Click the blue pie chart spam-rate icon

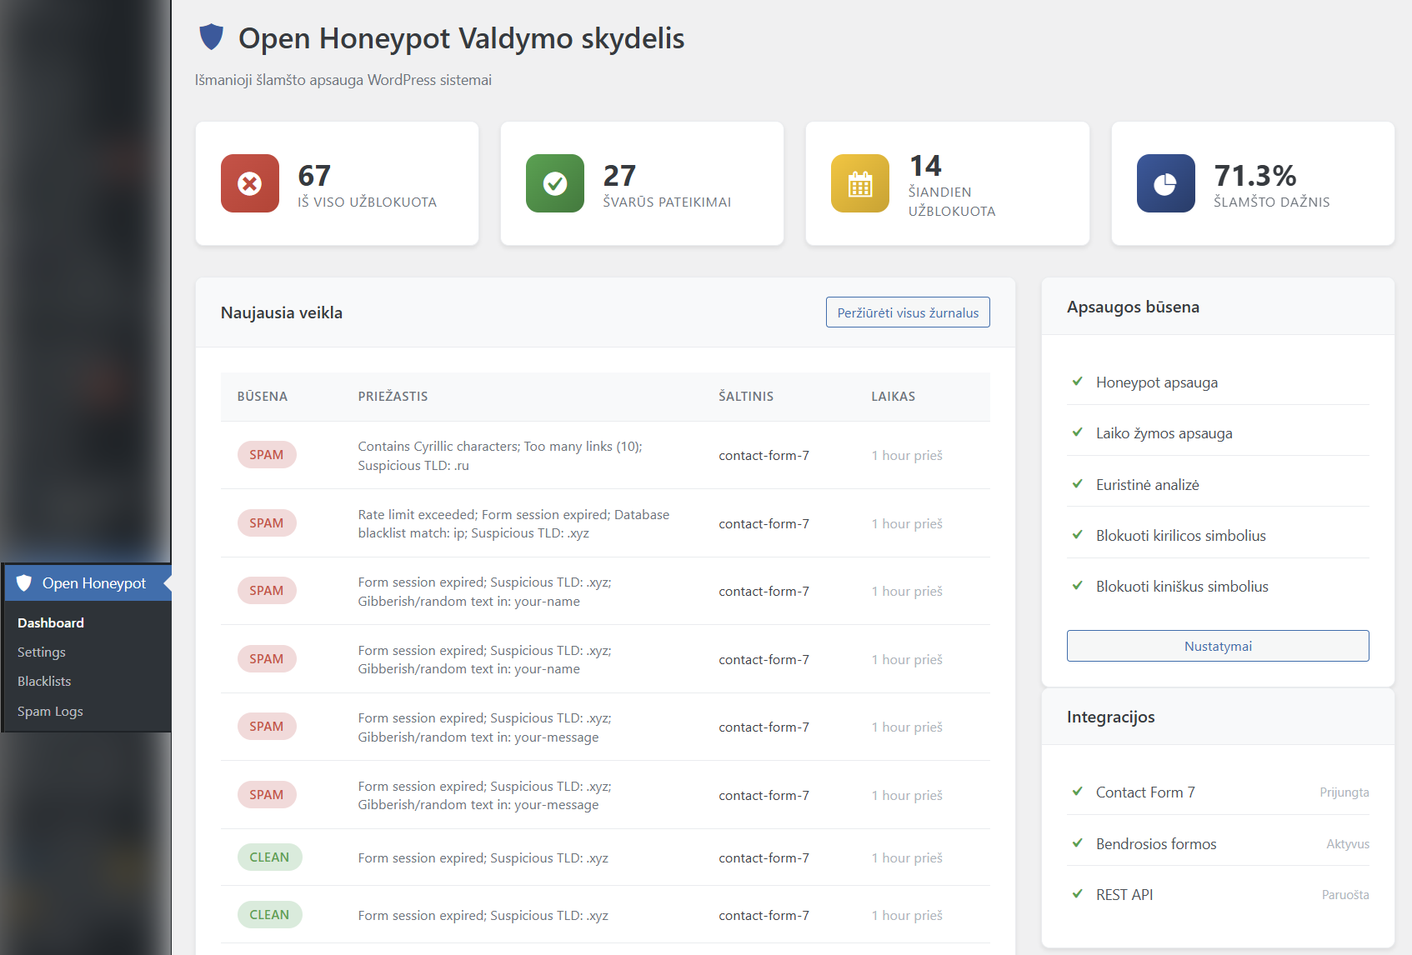click(x=1165, y=183)
